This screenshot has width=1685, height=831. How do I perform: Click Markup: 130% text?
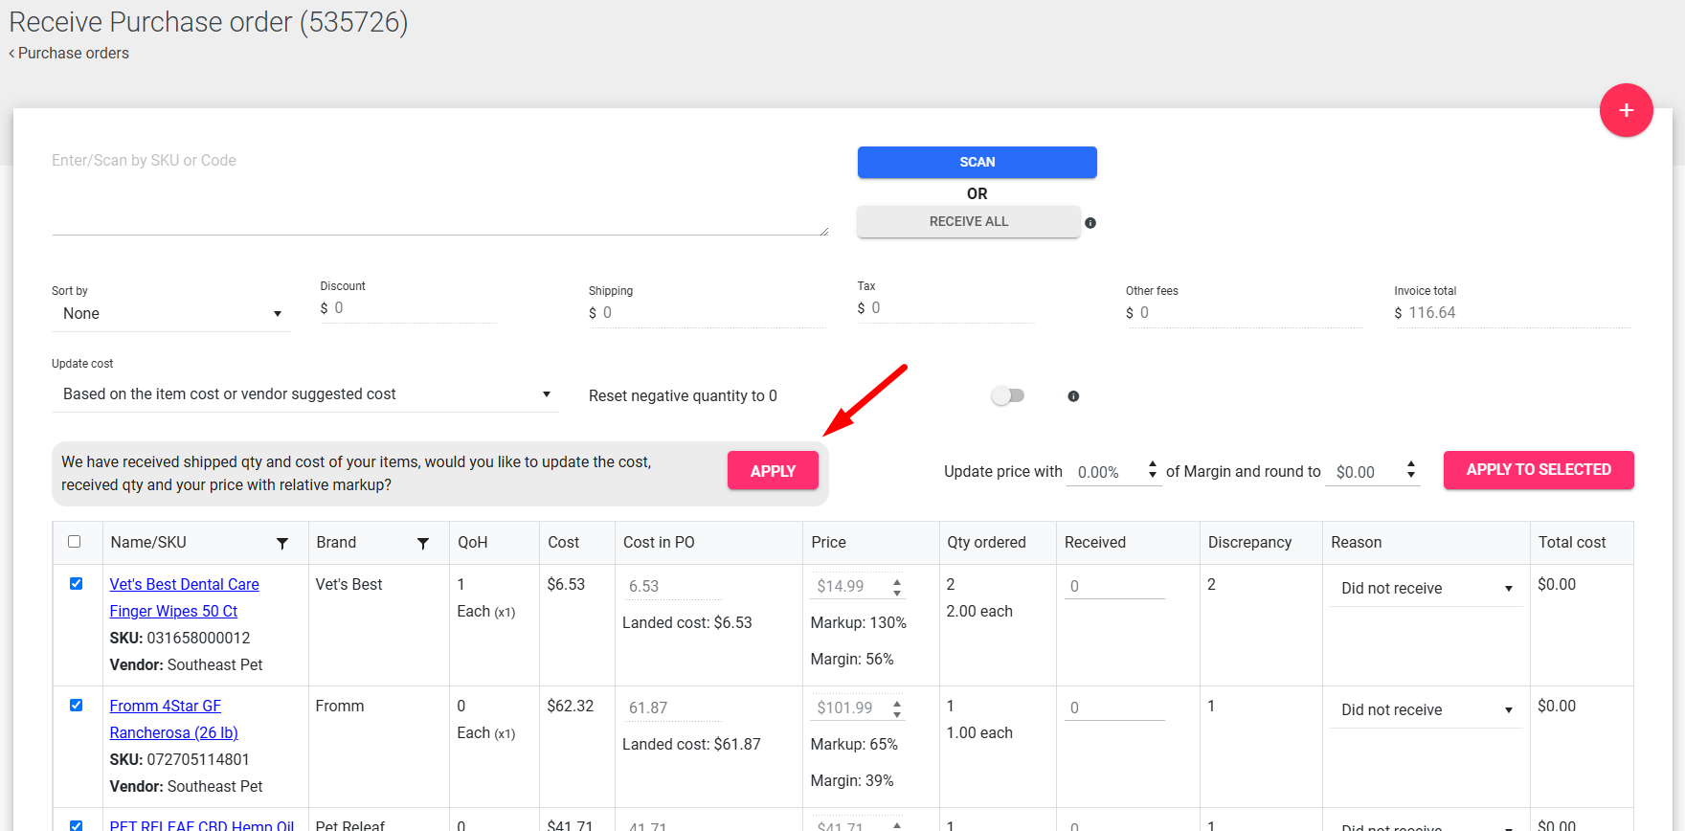tap(858, 623)
